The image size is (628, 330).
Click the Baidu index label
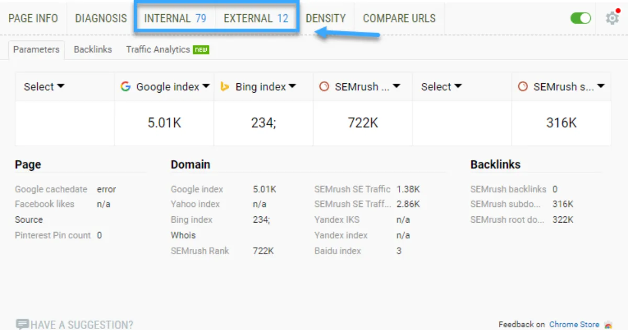[x=338, y=251]
